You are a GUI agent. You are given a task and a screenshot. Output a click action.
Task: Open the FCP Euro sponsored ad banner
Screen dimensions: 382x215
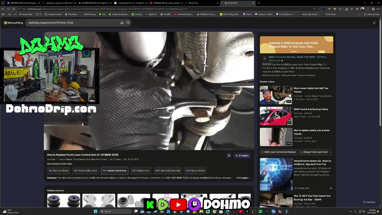296,45
